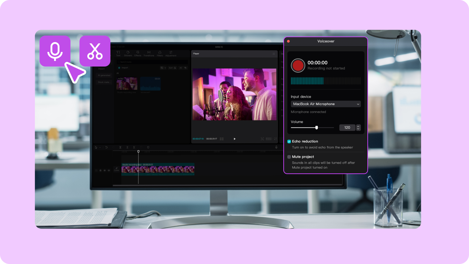Browse Effects from the top toolbar
Viewport: 469px width, 264px height.
pyautogui.click(x=138, y=54)
